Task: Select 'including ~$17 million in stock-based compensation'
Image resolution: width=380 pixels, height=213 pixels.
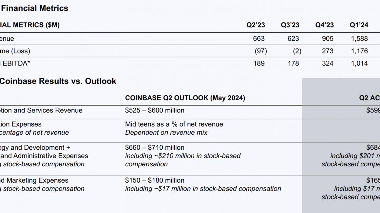Action: click(203, 189)
